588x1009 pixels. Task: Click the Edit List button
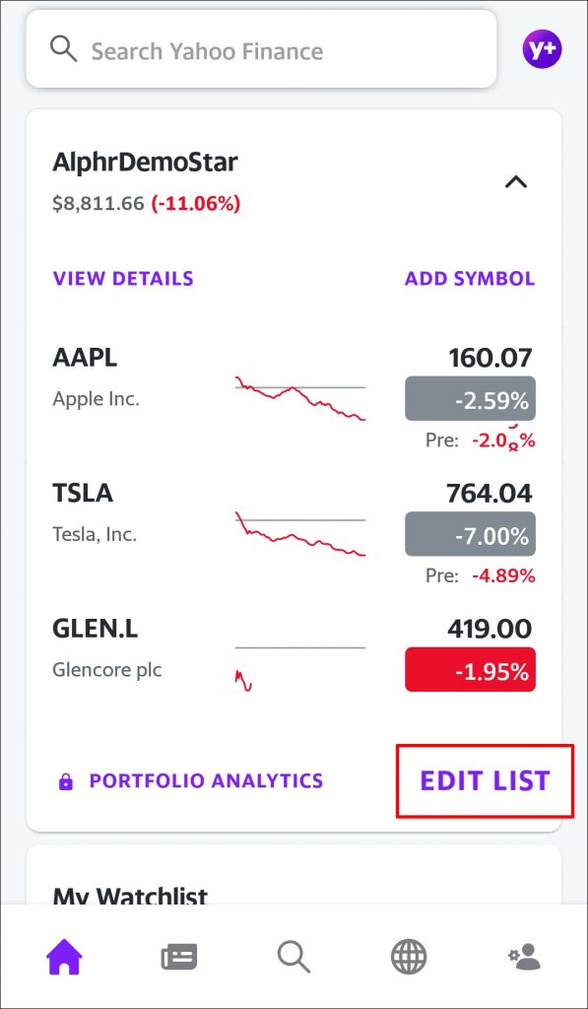pos(484,780)
